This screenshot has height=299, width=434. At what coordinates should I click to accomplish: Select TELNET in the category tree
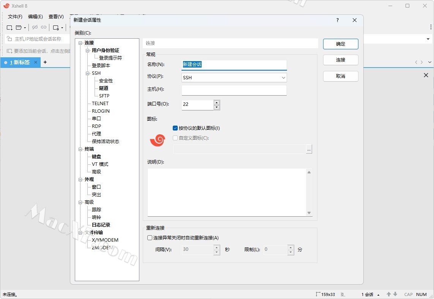[x=100, y=104]
